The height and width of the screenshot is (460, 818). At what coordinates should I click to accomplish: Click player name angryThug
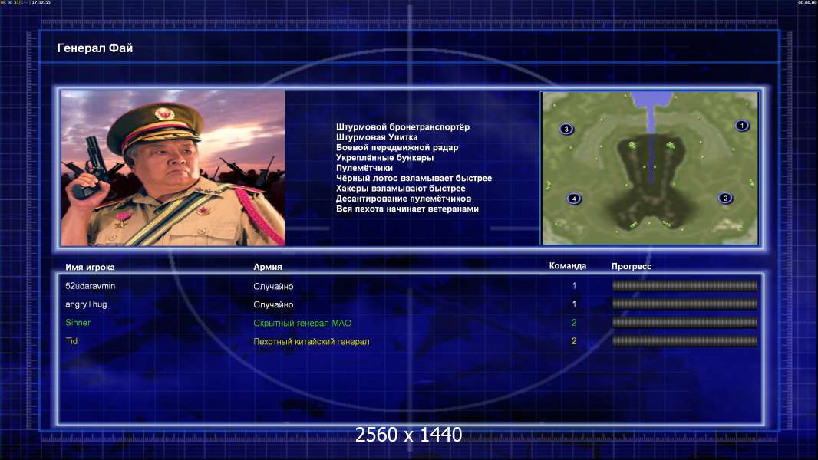click(x=86, y=304)
